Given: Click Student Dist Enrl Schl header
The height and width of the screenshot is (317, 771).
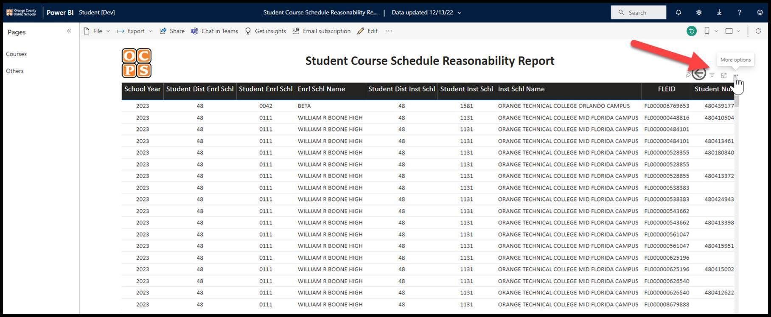Looking at the screenshot, I should (x=200, y=89).
